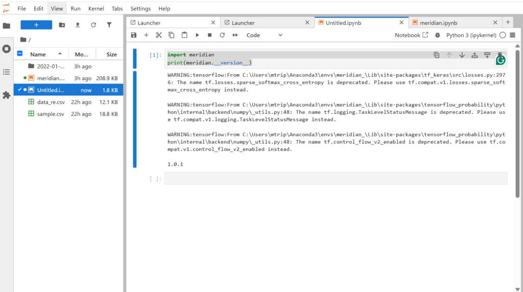
Task: Open the Extension Manager puzzle icon
Action: point(6,95)
